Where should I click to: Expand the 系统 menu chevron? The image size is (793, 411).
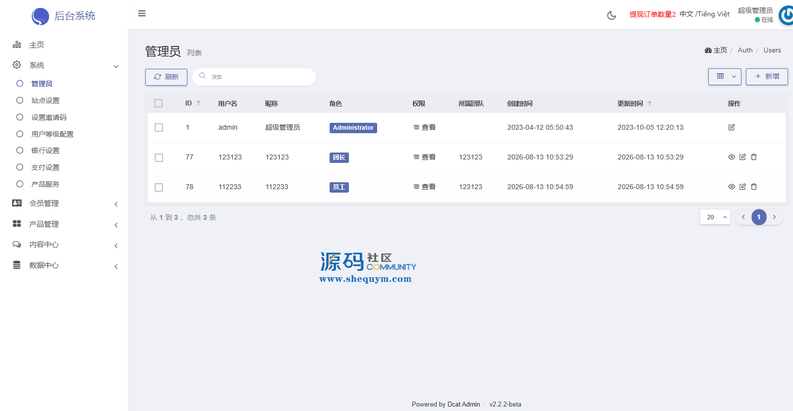(116, 66)
